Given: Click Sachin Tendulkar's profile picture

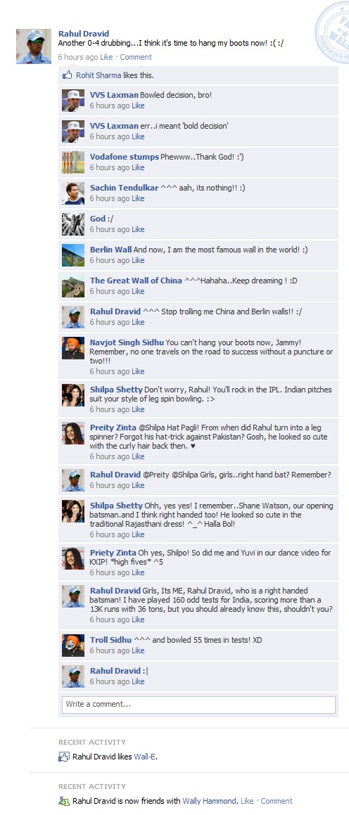Looking at the screenshot, I should pyautogui.click(x=72, y=193).
